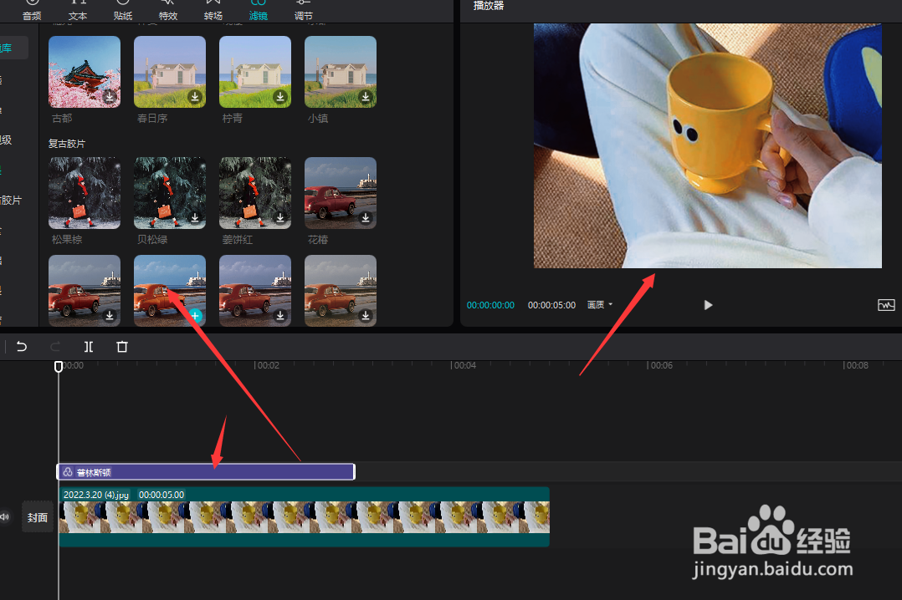Switch to the 特效 tab
The image size is (902, 600).
click(x=168, y=11)
